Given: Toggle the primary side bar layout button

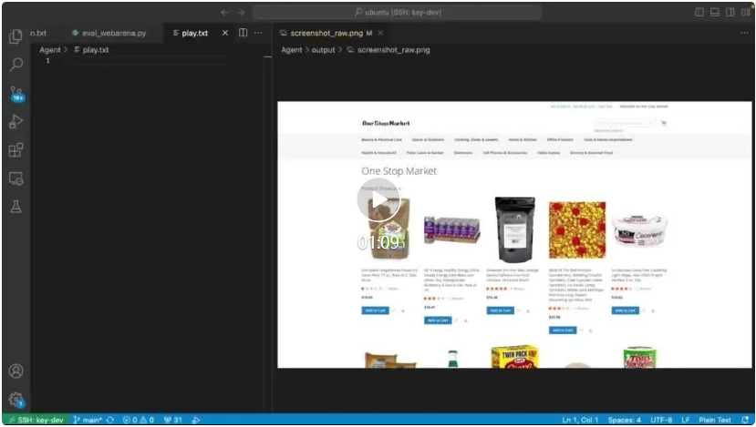Looking at the screenshot, I should [x=700, y=12].
